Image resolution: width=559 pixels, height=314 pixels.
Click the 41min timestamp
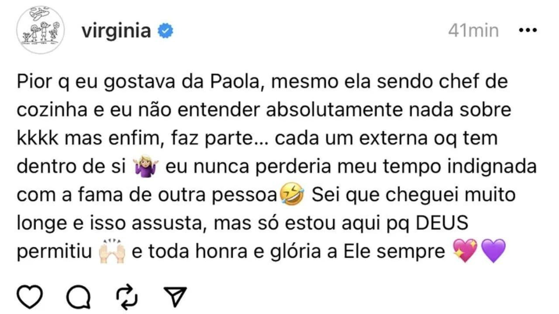pos(473,31)
